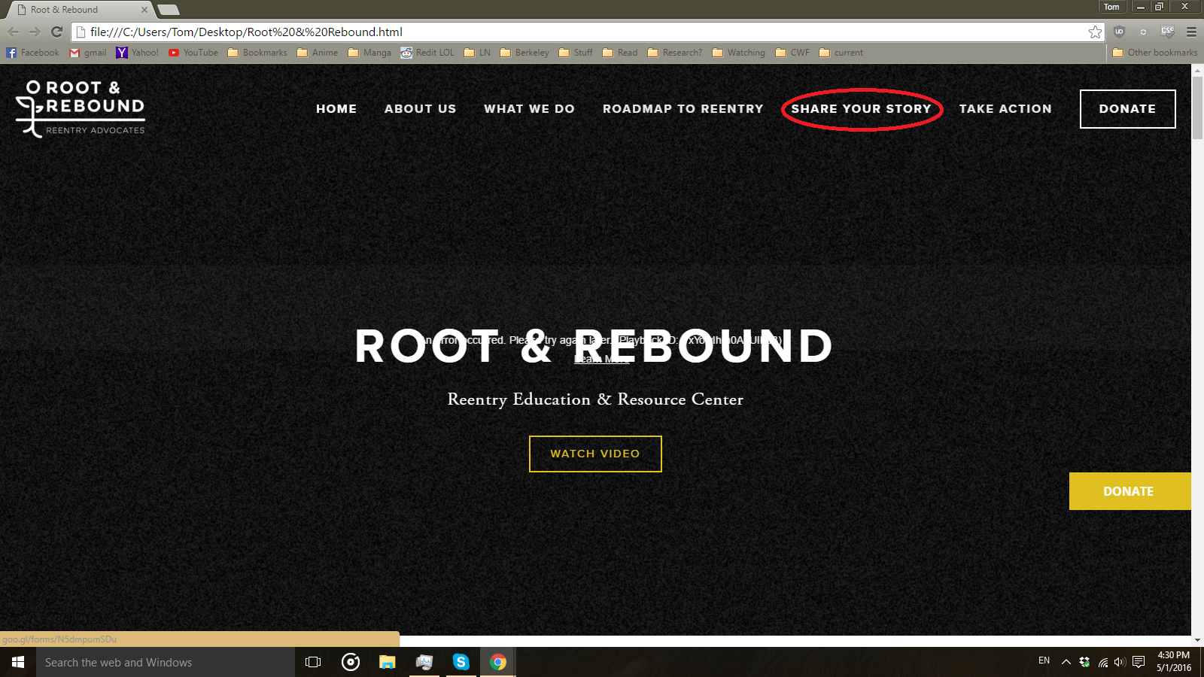Open the Wi-Fi network tray icon
The height and width of the screenshot is (677, 1204).
[1102, 662]
